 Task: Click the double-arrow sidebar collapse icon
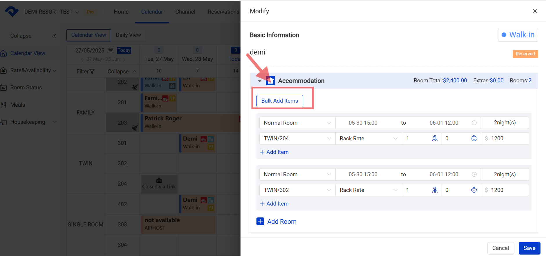pyautogui.click(x=54, y=36)
